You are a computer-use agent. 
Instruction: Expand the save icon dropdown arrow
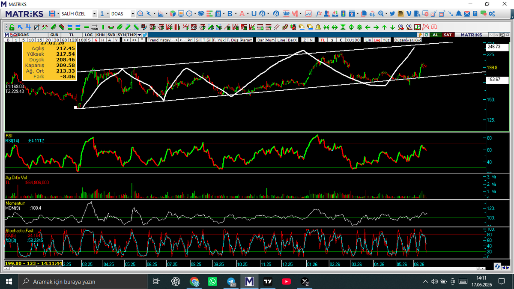(x=58, y=14)
